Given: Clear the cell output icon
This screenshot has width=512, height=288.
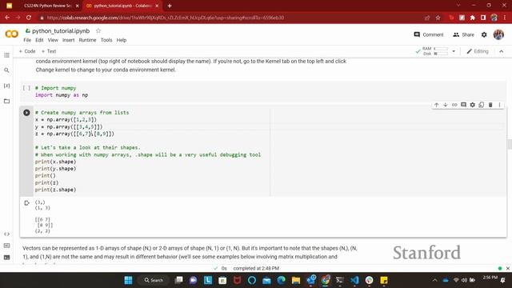Looking at the screenshot, I should click(x=26, y=203).
